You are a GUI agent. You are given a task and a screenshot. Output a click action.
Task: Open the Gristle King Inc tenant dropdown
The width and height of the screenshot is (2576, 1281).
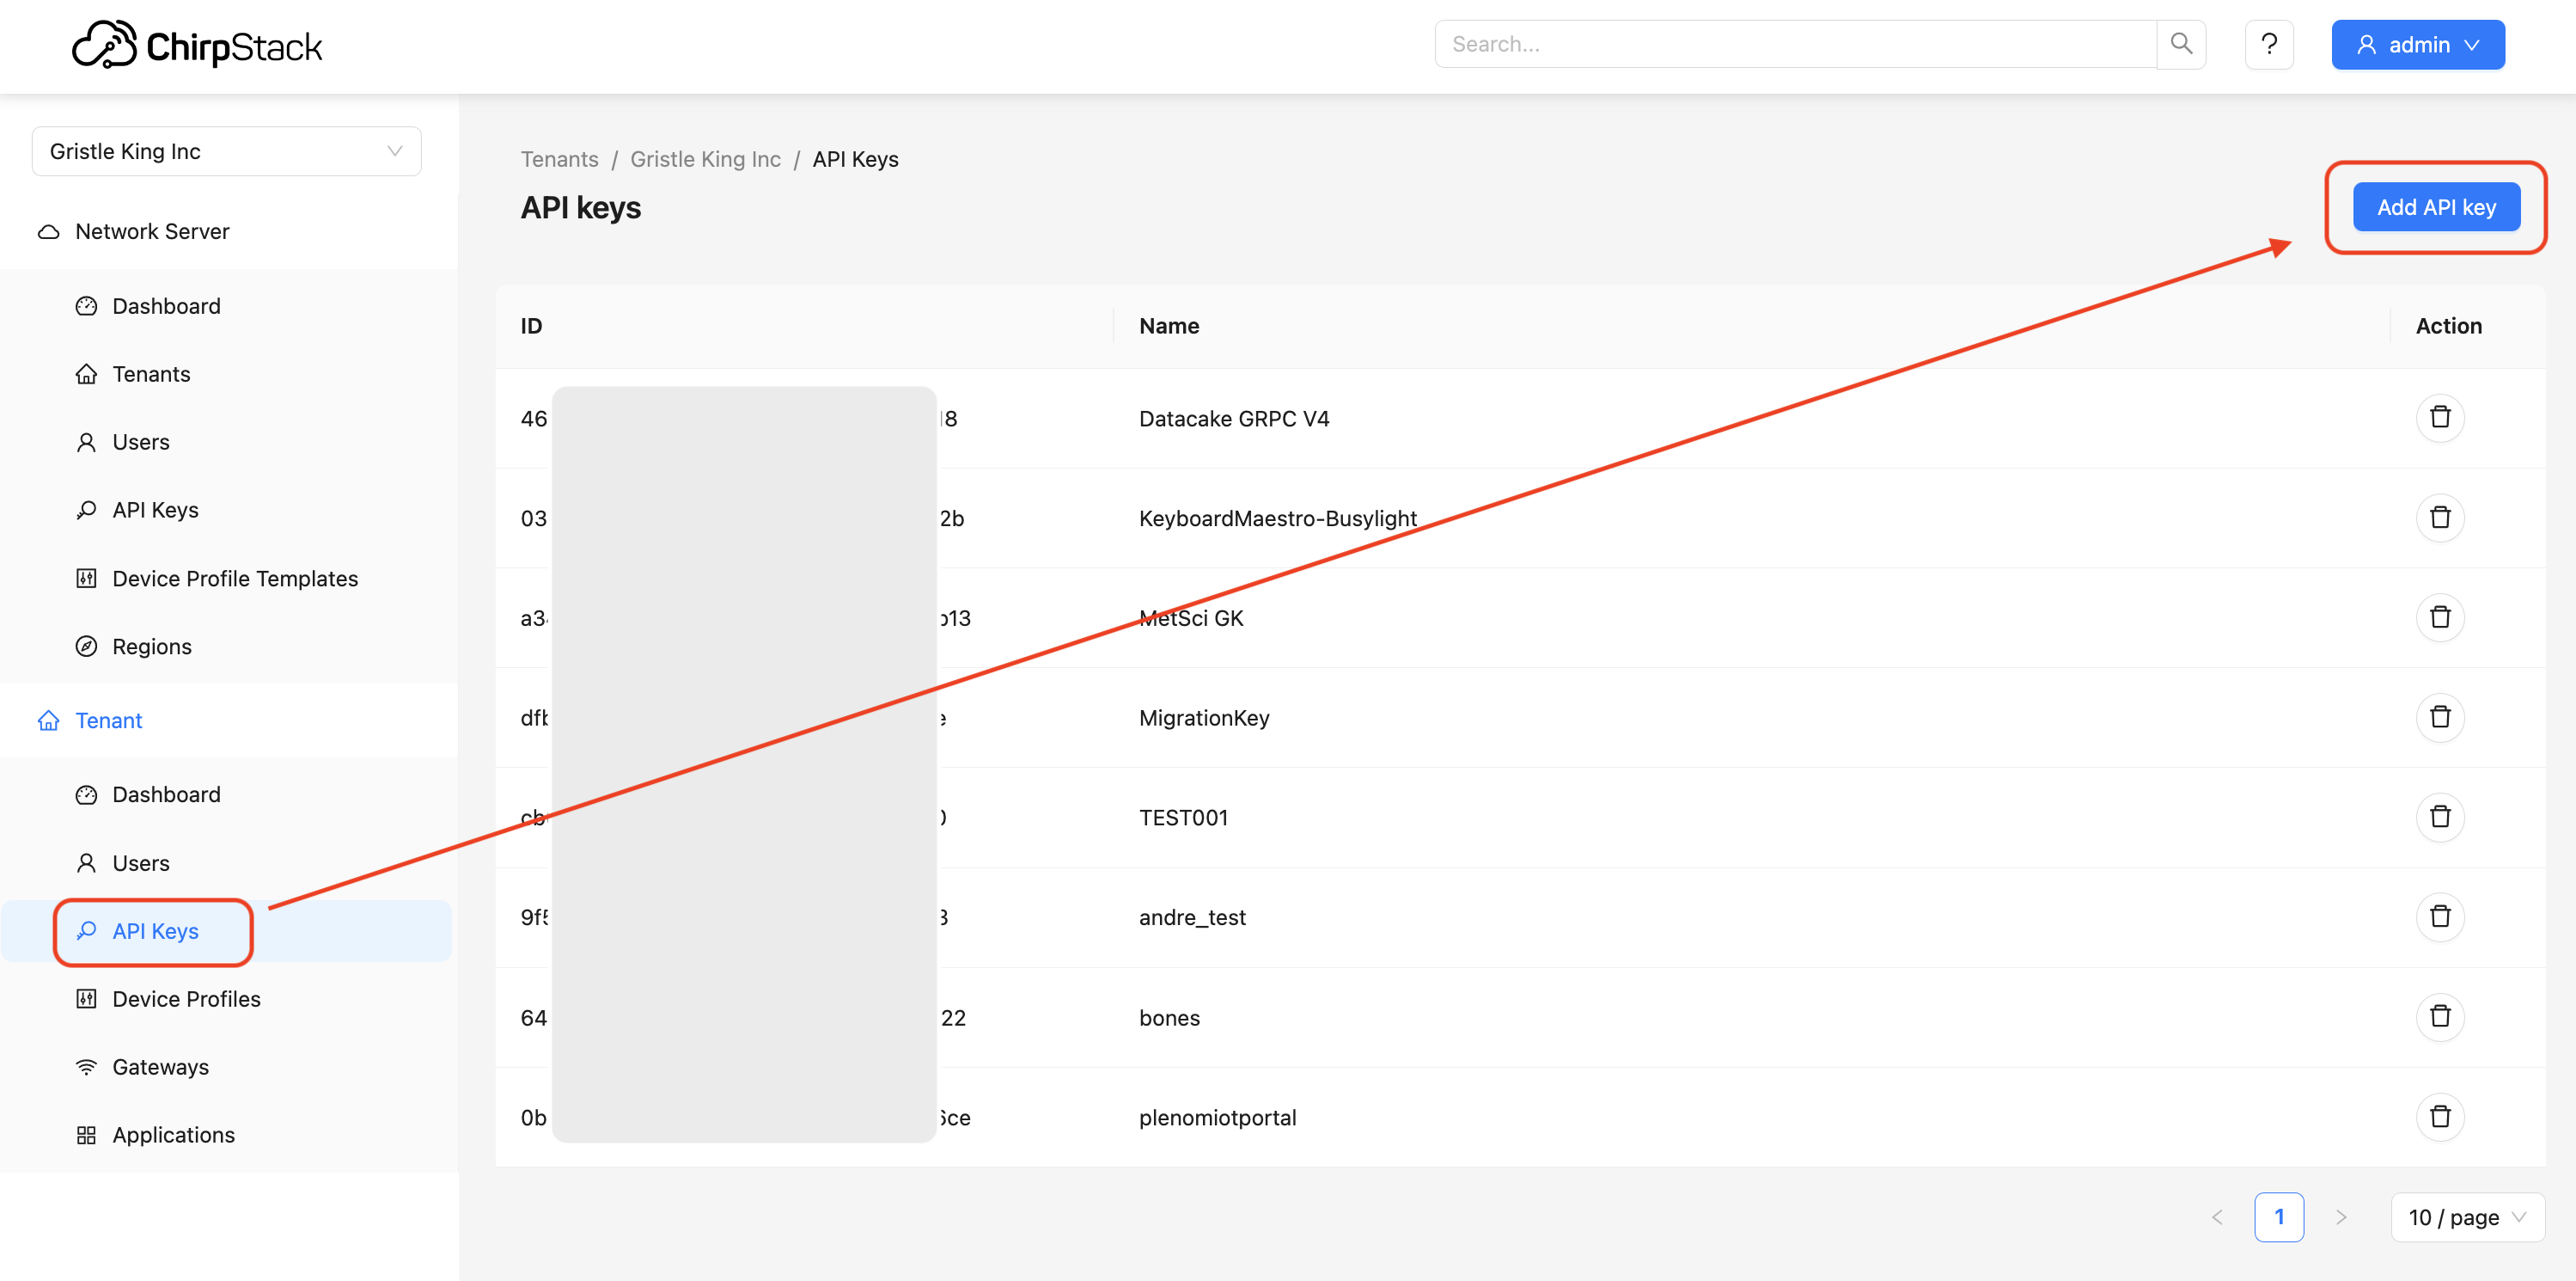click(226, 151)
